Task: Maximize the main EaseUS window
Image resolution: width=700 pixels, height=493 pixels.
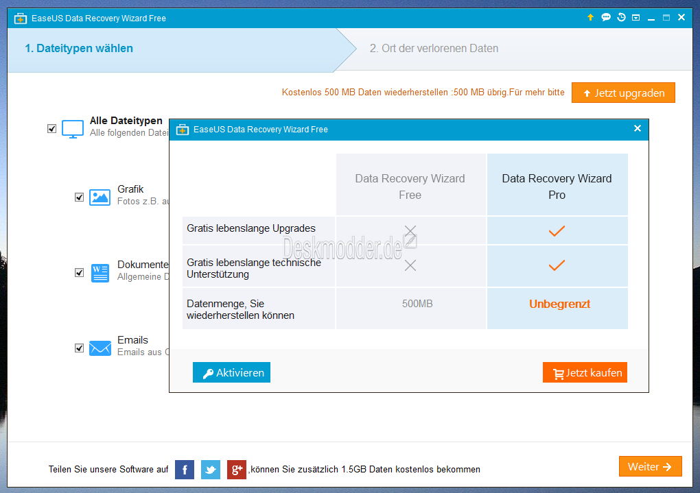Action: tap(666, 18)
